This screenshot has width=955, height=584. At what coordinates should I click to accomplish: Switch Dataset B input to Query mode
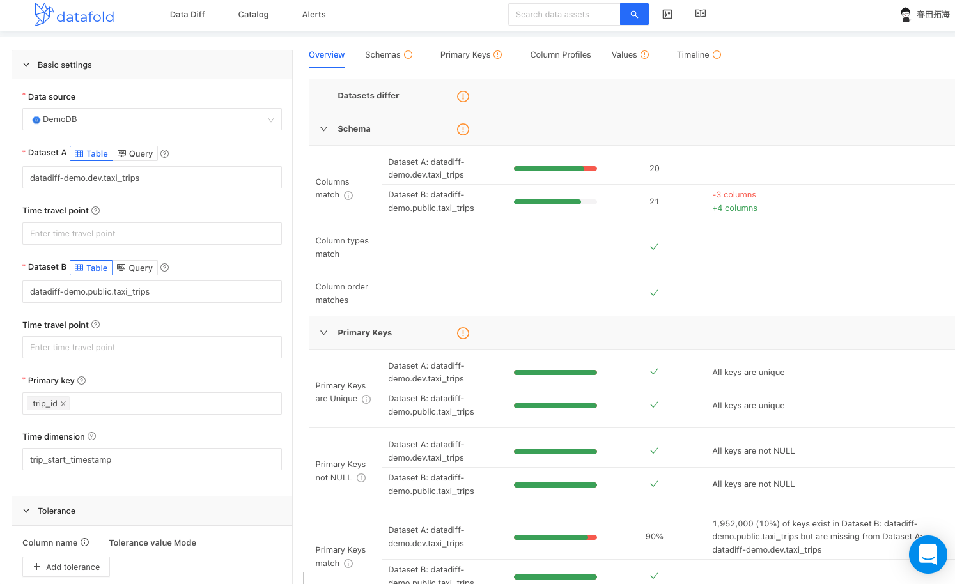click(135, 267)
